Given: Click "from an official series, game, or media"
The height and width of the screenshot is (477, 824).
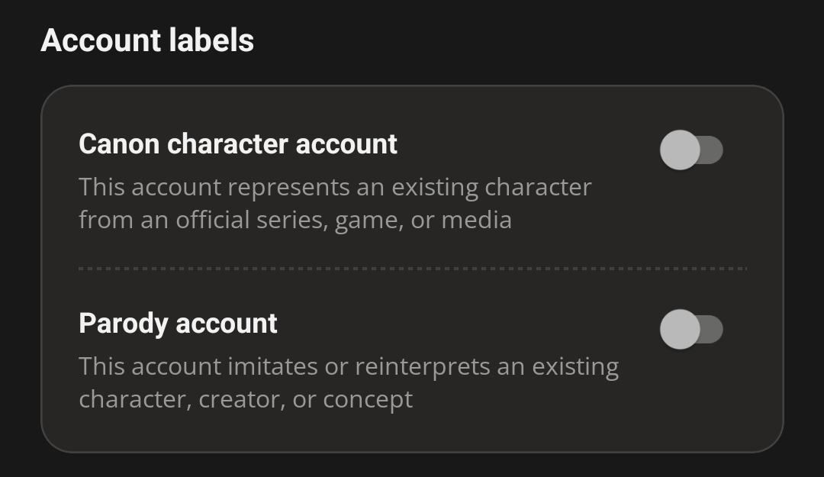Looking at the screenshot, I should pyautogui.click(x=295, y=220).
